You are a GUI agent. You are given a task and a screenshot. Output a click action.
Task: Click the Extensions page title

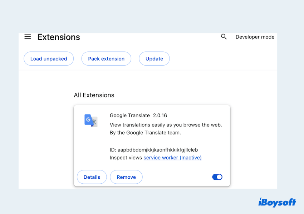click(x=59, y=37)
